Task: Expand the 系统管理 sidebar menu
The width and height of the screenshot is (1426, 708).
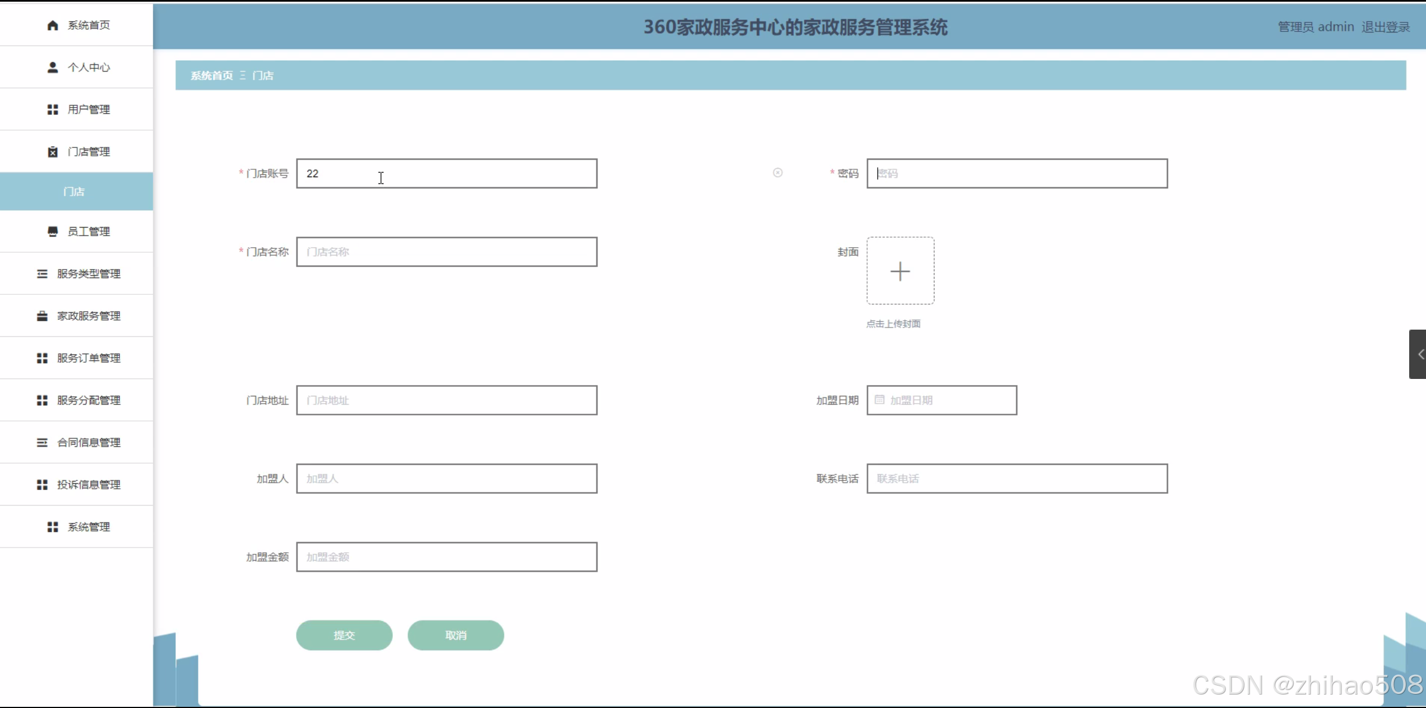Action: pyautogui.click(x=88, y=527)
